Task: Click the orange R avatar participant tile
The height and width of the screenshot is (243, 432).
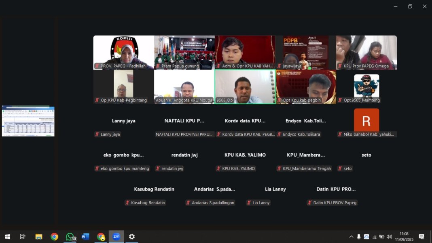Action: point(366,121)
